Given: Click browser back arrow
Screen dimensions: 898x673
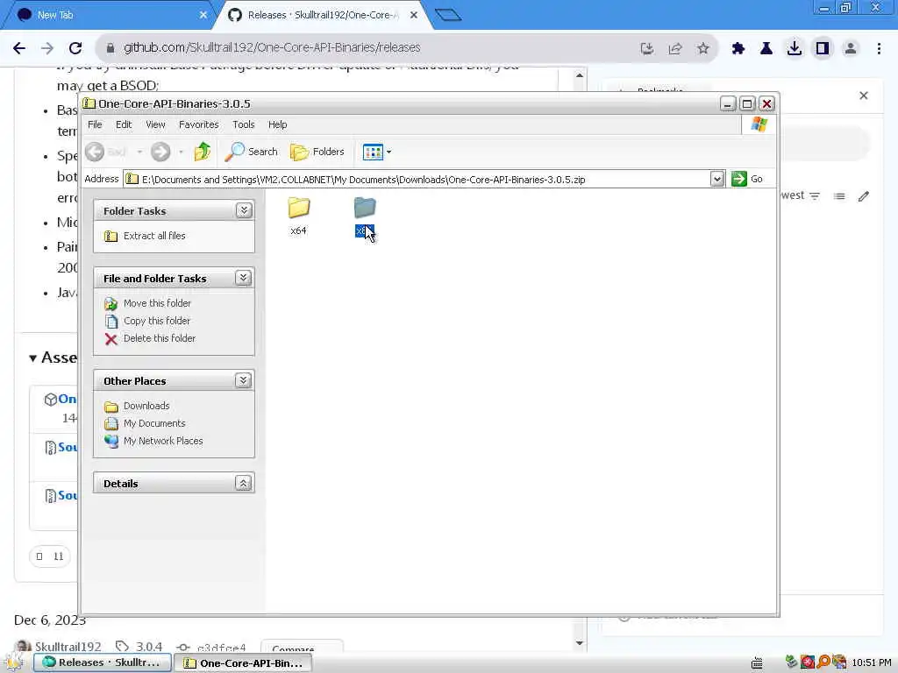Looking at the screenshot, I should [19, 48].
